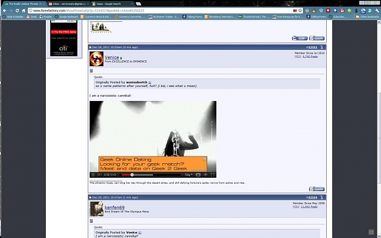
Task: Open kenfen69's user profile
Action: (115, 208)
